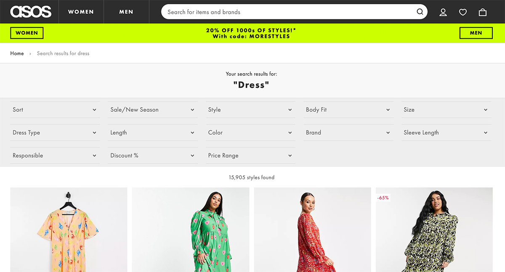505x272 pixels.
Task: Click the Price Range dropdown chevron
Action: coord(290,155)
